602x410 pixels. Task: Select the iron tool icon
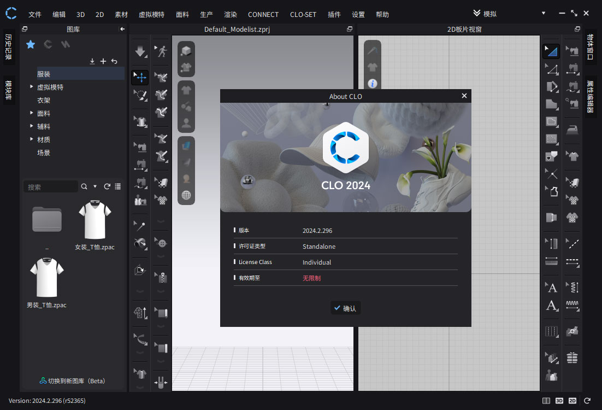point(572,130)
